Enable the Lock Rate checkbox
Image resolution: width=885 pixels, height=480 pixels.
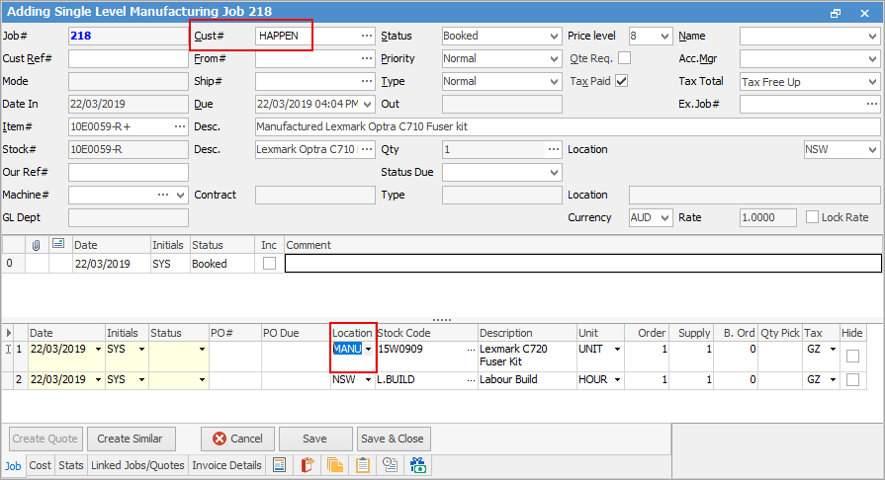[x=812, y=216]
